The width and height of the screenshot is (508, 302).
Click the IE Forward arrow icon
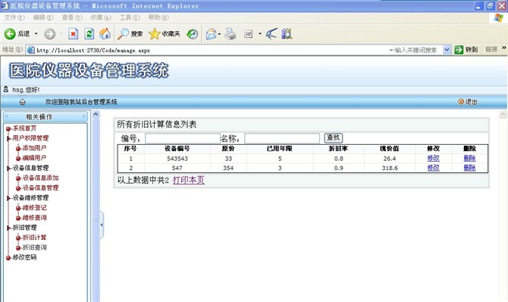(x=49, y=33)
